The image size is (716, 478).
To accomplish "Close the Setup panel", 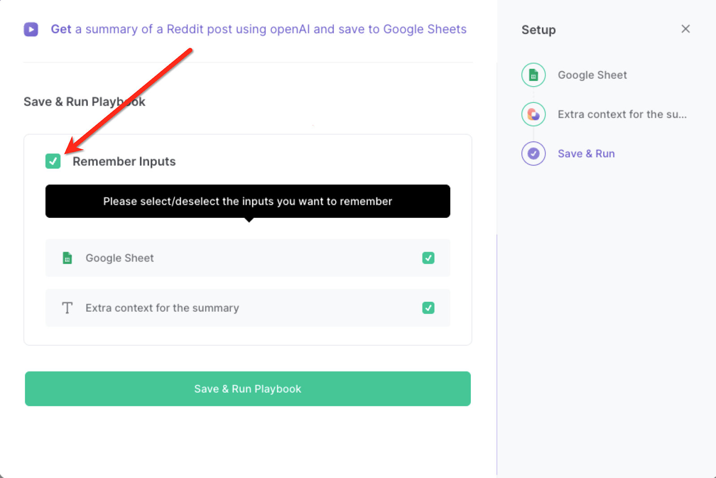I will [x=686, y=29].
